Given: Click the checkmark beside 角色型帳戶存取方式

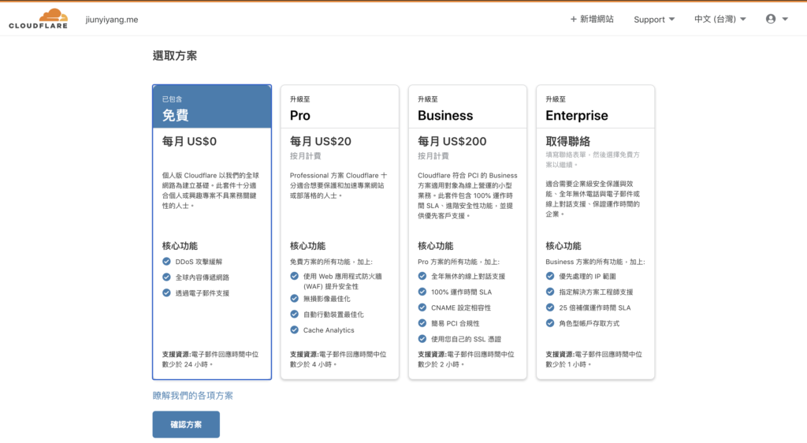Looking at the screenshot, I should tap(550, 323).
